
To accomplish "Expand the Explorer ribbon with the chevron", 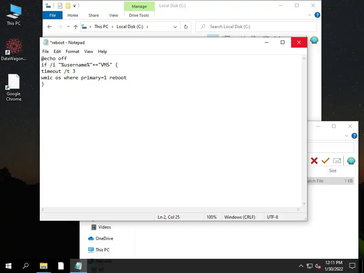I will 310,15.
